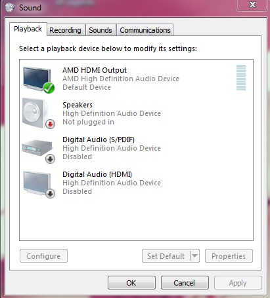
Task: Click the Configure button
Action: click(x=43, y=255)
